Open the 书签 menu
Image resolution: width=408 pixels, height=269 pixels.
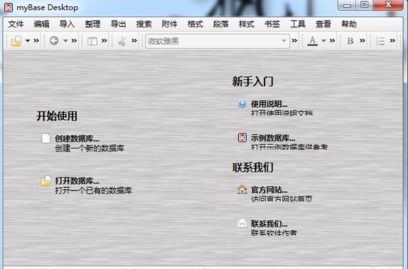(272, 24)
